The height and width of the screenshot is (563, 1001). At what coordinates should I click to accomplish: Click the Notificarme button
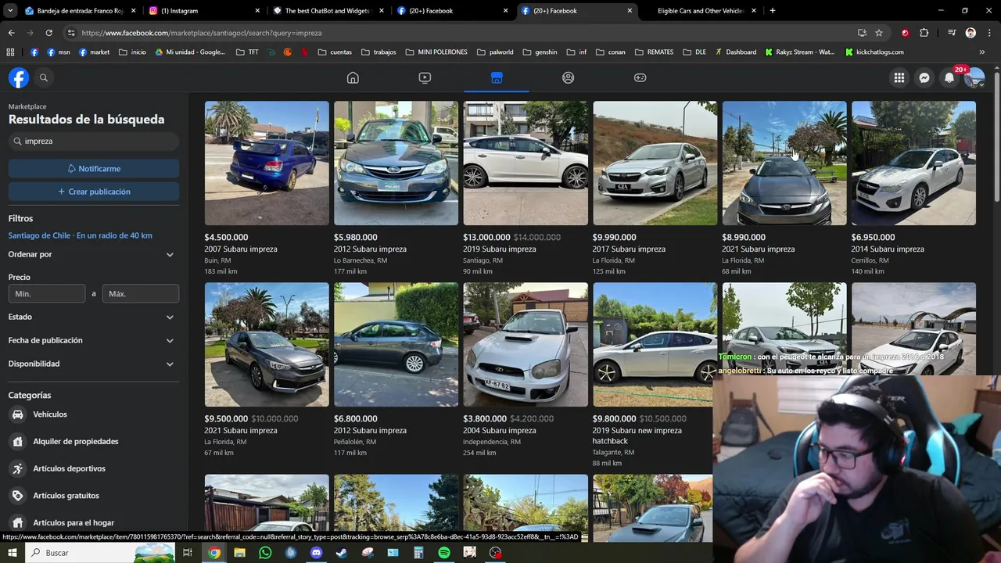94,168
